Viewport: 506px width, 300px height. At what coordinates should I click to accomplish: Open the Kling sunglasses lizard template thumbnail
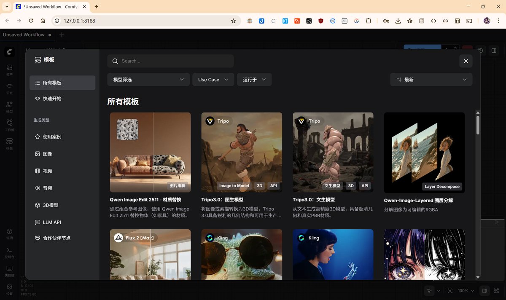[x=242, y=254]
